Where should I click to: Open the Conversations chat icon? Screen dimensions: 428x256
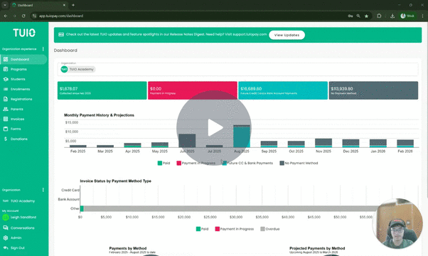[x=6, y=228]
